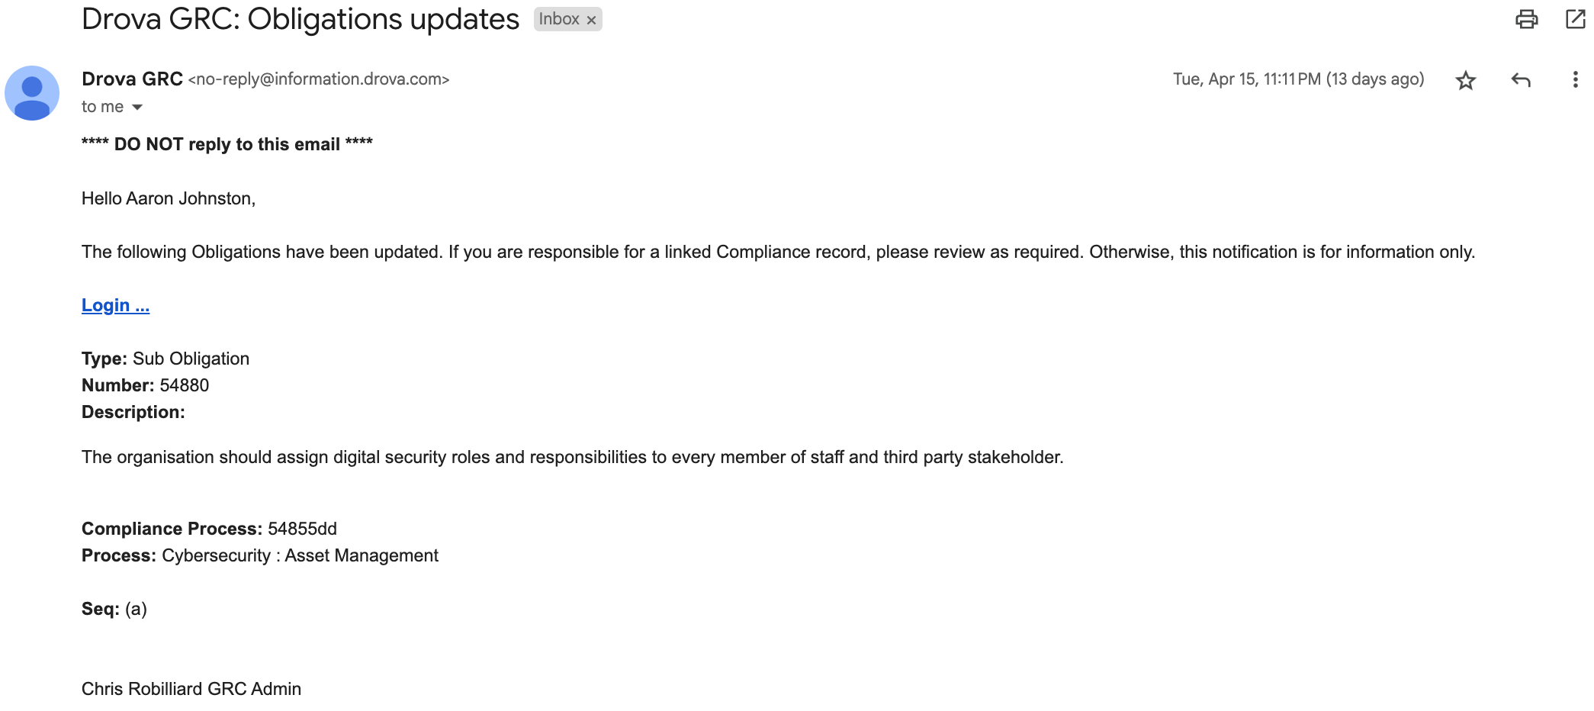Click the Cybersecurity : Asset Management process text
The image size is (1594, 711).
pos(300,555)
